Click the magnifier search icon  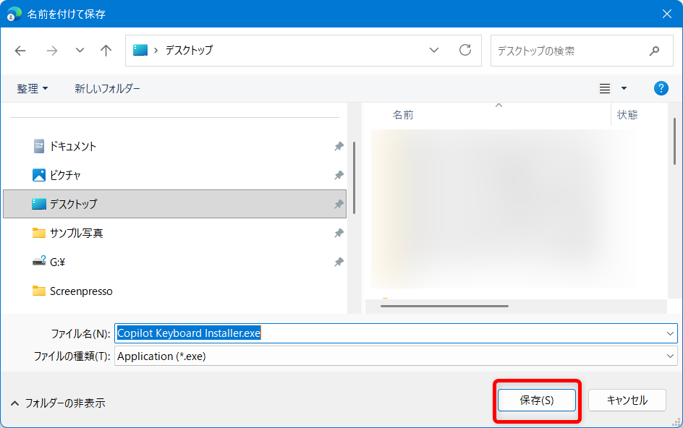[654, 51]
